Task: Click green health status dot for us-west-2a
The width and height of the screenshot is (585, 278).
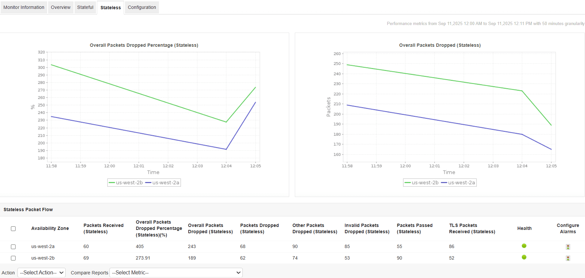Action: pyautogui.click(x=524, y=246)
